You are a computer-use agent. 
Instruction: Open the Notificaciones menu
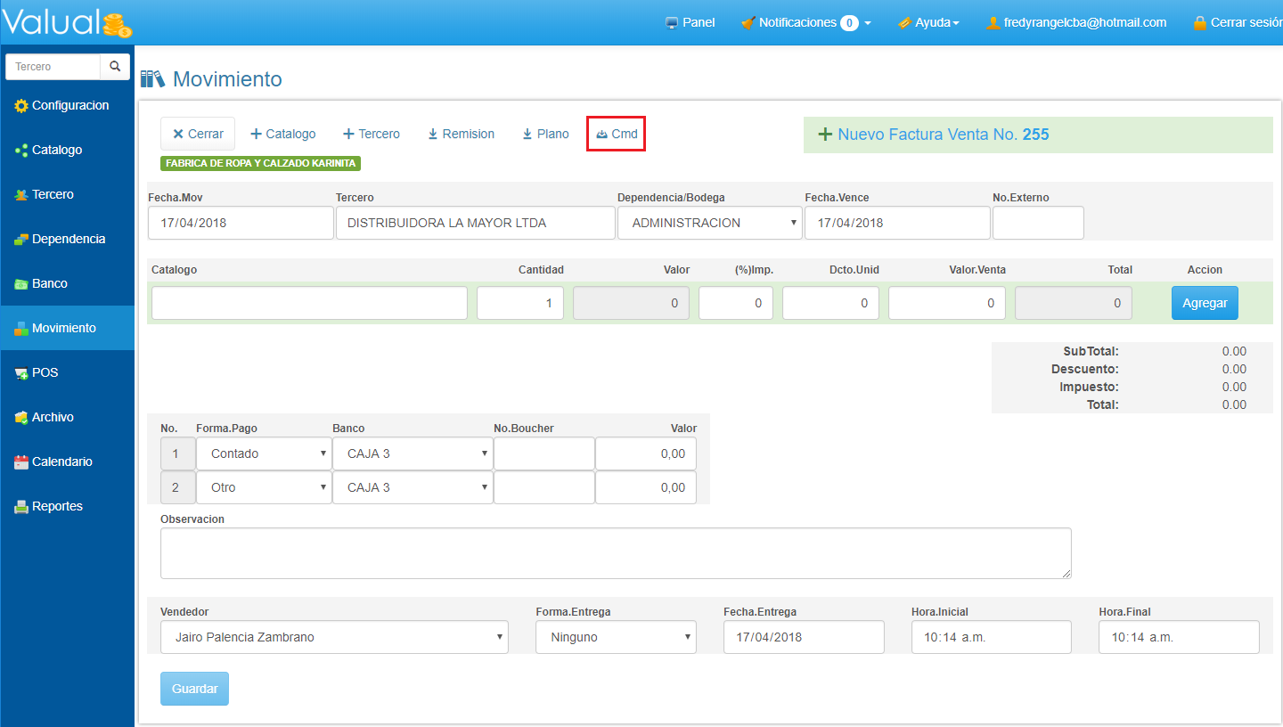[x=805, y=22]
